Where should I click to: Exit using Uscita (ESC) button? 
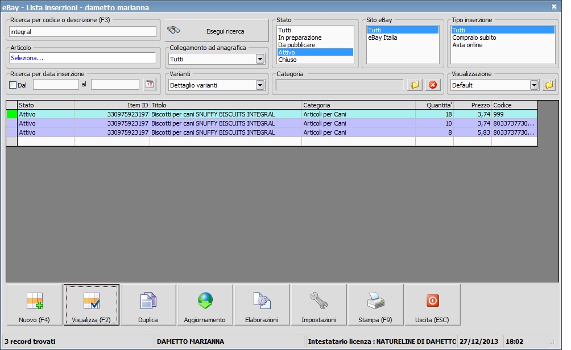click(432, 305)
